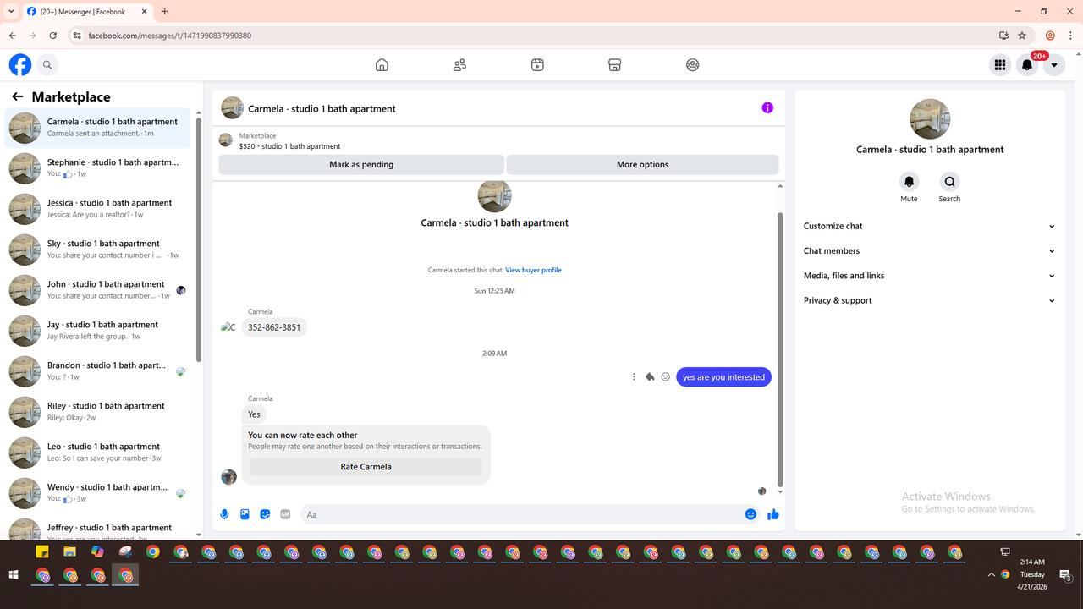Open the View buyer profile link

533,271
